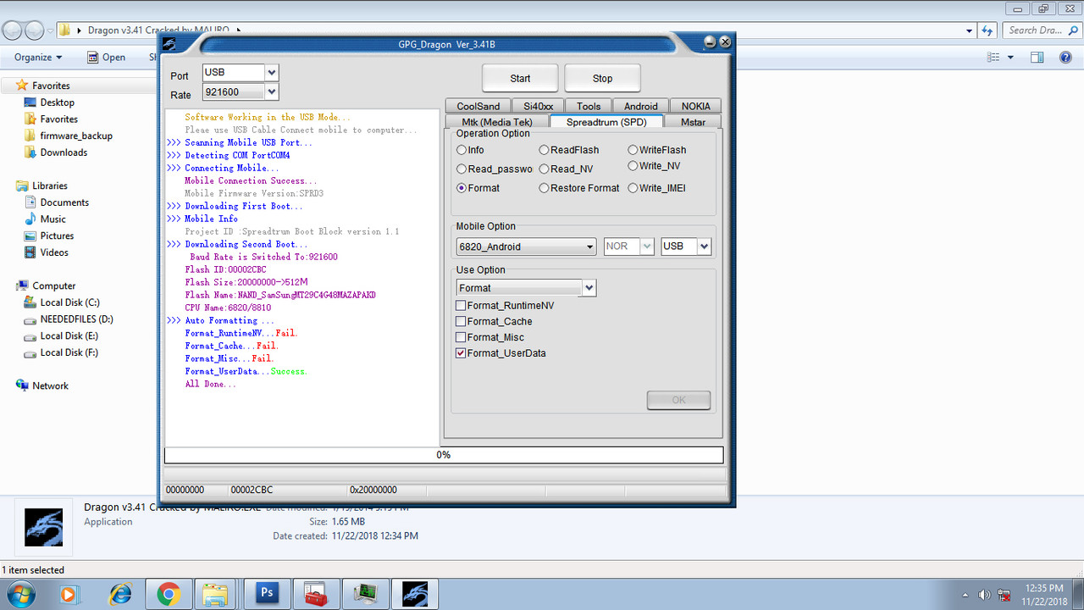Enable the Format_RuntimeNV checkbox
Viewport: 1084px width, 610px height.
click(x=461, y=306)
